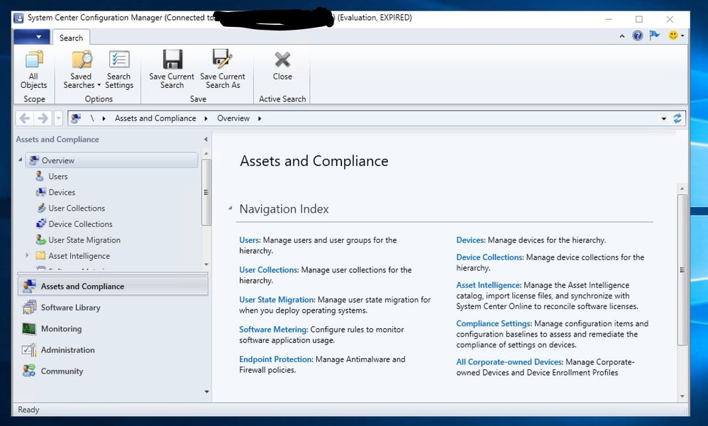The image size is (708, 426).
Task: Collapse the Assets and Compliance navigation pane
Action: (x=206, y=140)
